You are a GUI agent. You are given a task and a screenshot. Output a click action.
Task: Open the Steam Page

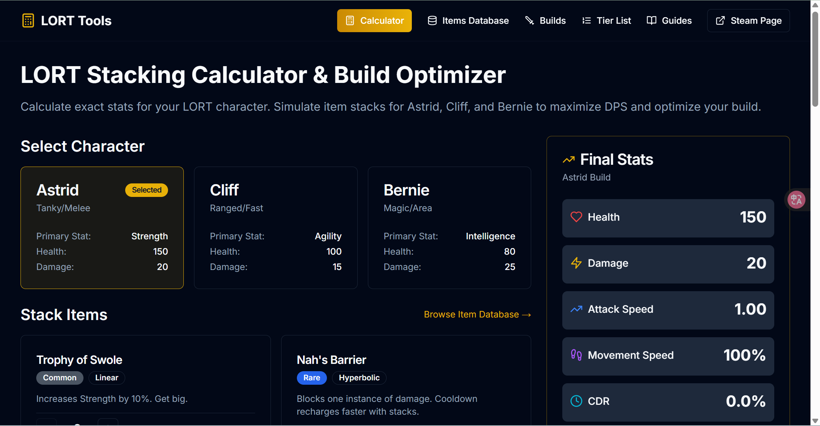pos(748,20)
